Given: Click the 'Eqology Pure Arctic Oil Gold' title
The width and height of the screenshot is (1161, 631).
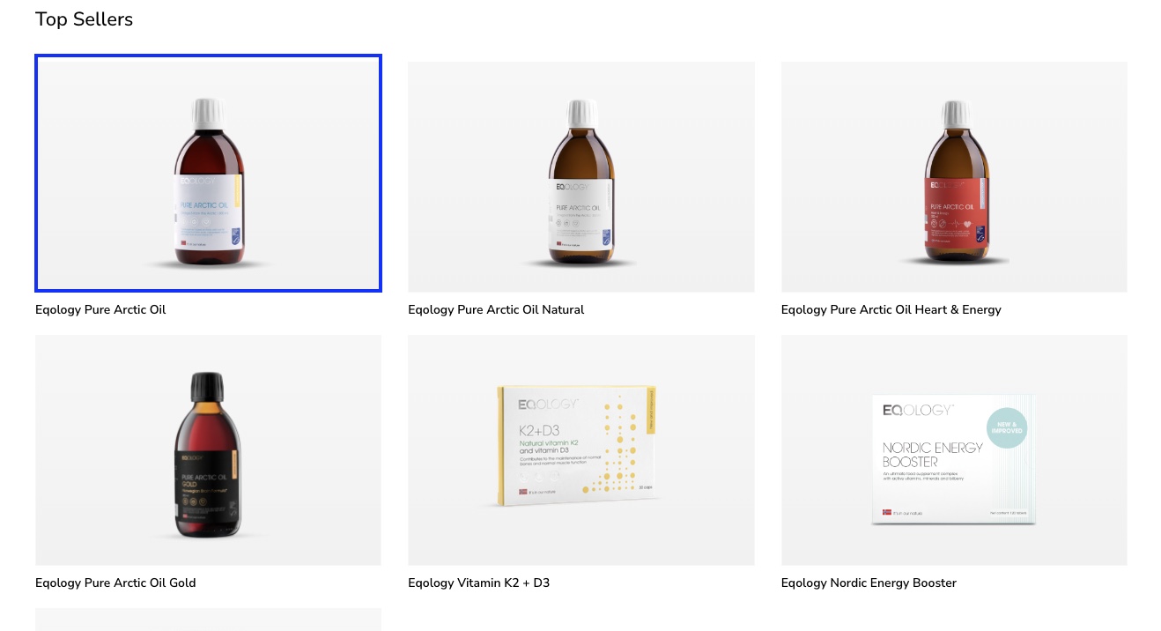Looking at the screenshot, I should point(115,583).
